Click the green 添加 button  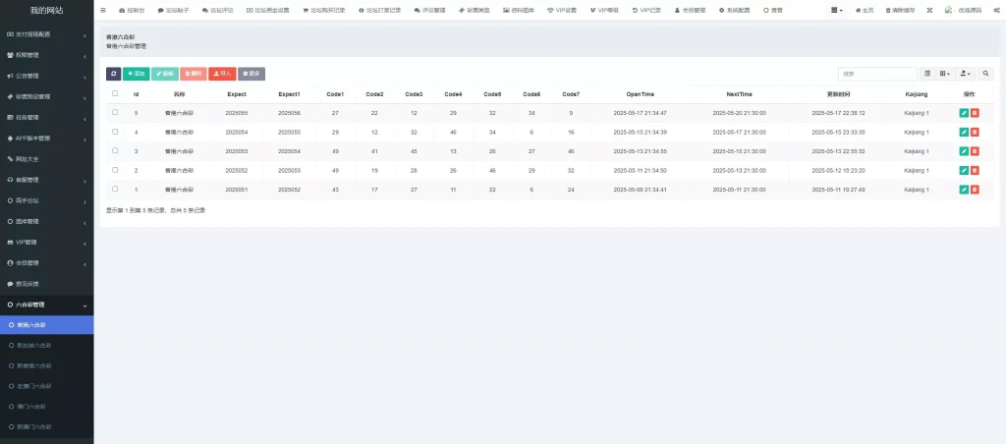[x=136, y=74]
